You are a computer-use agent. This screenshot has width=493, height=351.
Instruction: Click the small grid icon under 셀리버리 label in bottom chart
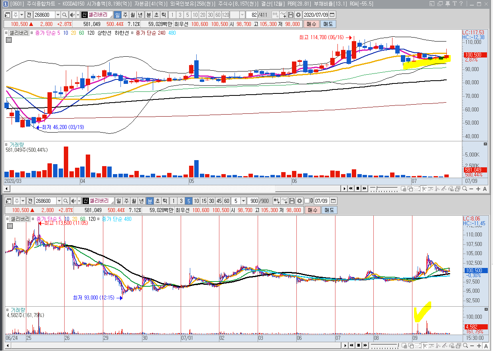pyautogui.click(x=10, y=226)
